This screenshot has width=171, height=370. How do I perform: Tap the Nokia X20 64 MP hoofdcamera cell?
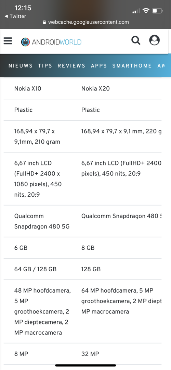[x=121, y=301]
